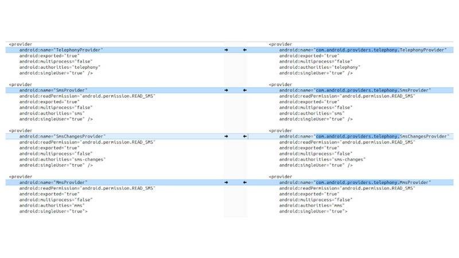Click left pane multiprocess="false" line in TelephonyProvider block
The height and width of the screenshot is (258, 459).
click(56, 61)
